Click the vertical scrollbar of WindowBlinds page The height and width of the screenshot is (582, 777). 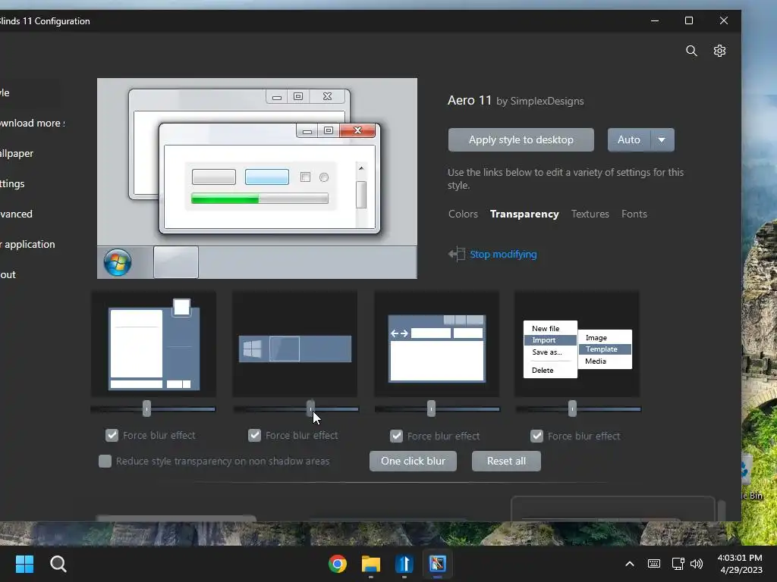pyautogui.click(x=722, y=511)
